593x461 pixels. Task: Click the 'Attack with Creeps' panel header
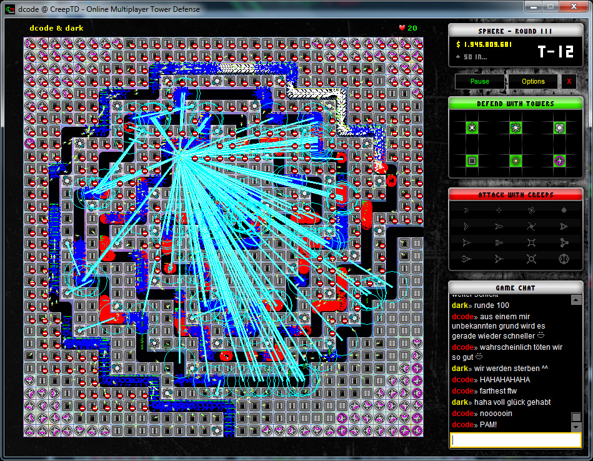pos(515,194)
